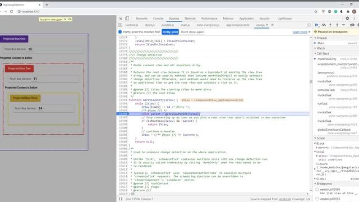Click Projected Box Two button

click(x=19, y=68)
